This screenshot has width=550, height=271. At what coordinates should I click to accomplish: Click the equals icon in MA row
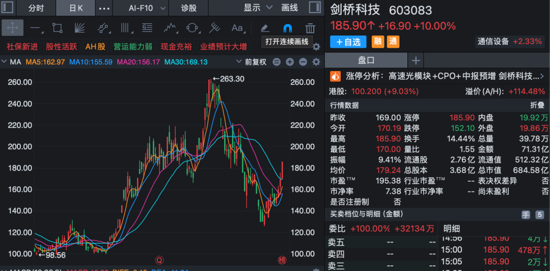pyautogui.click(x=277, y=62)
